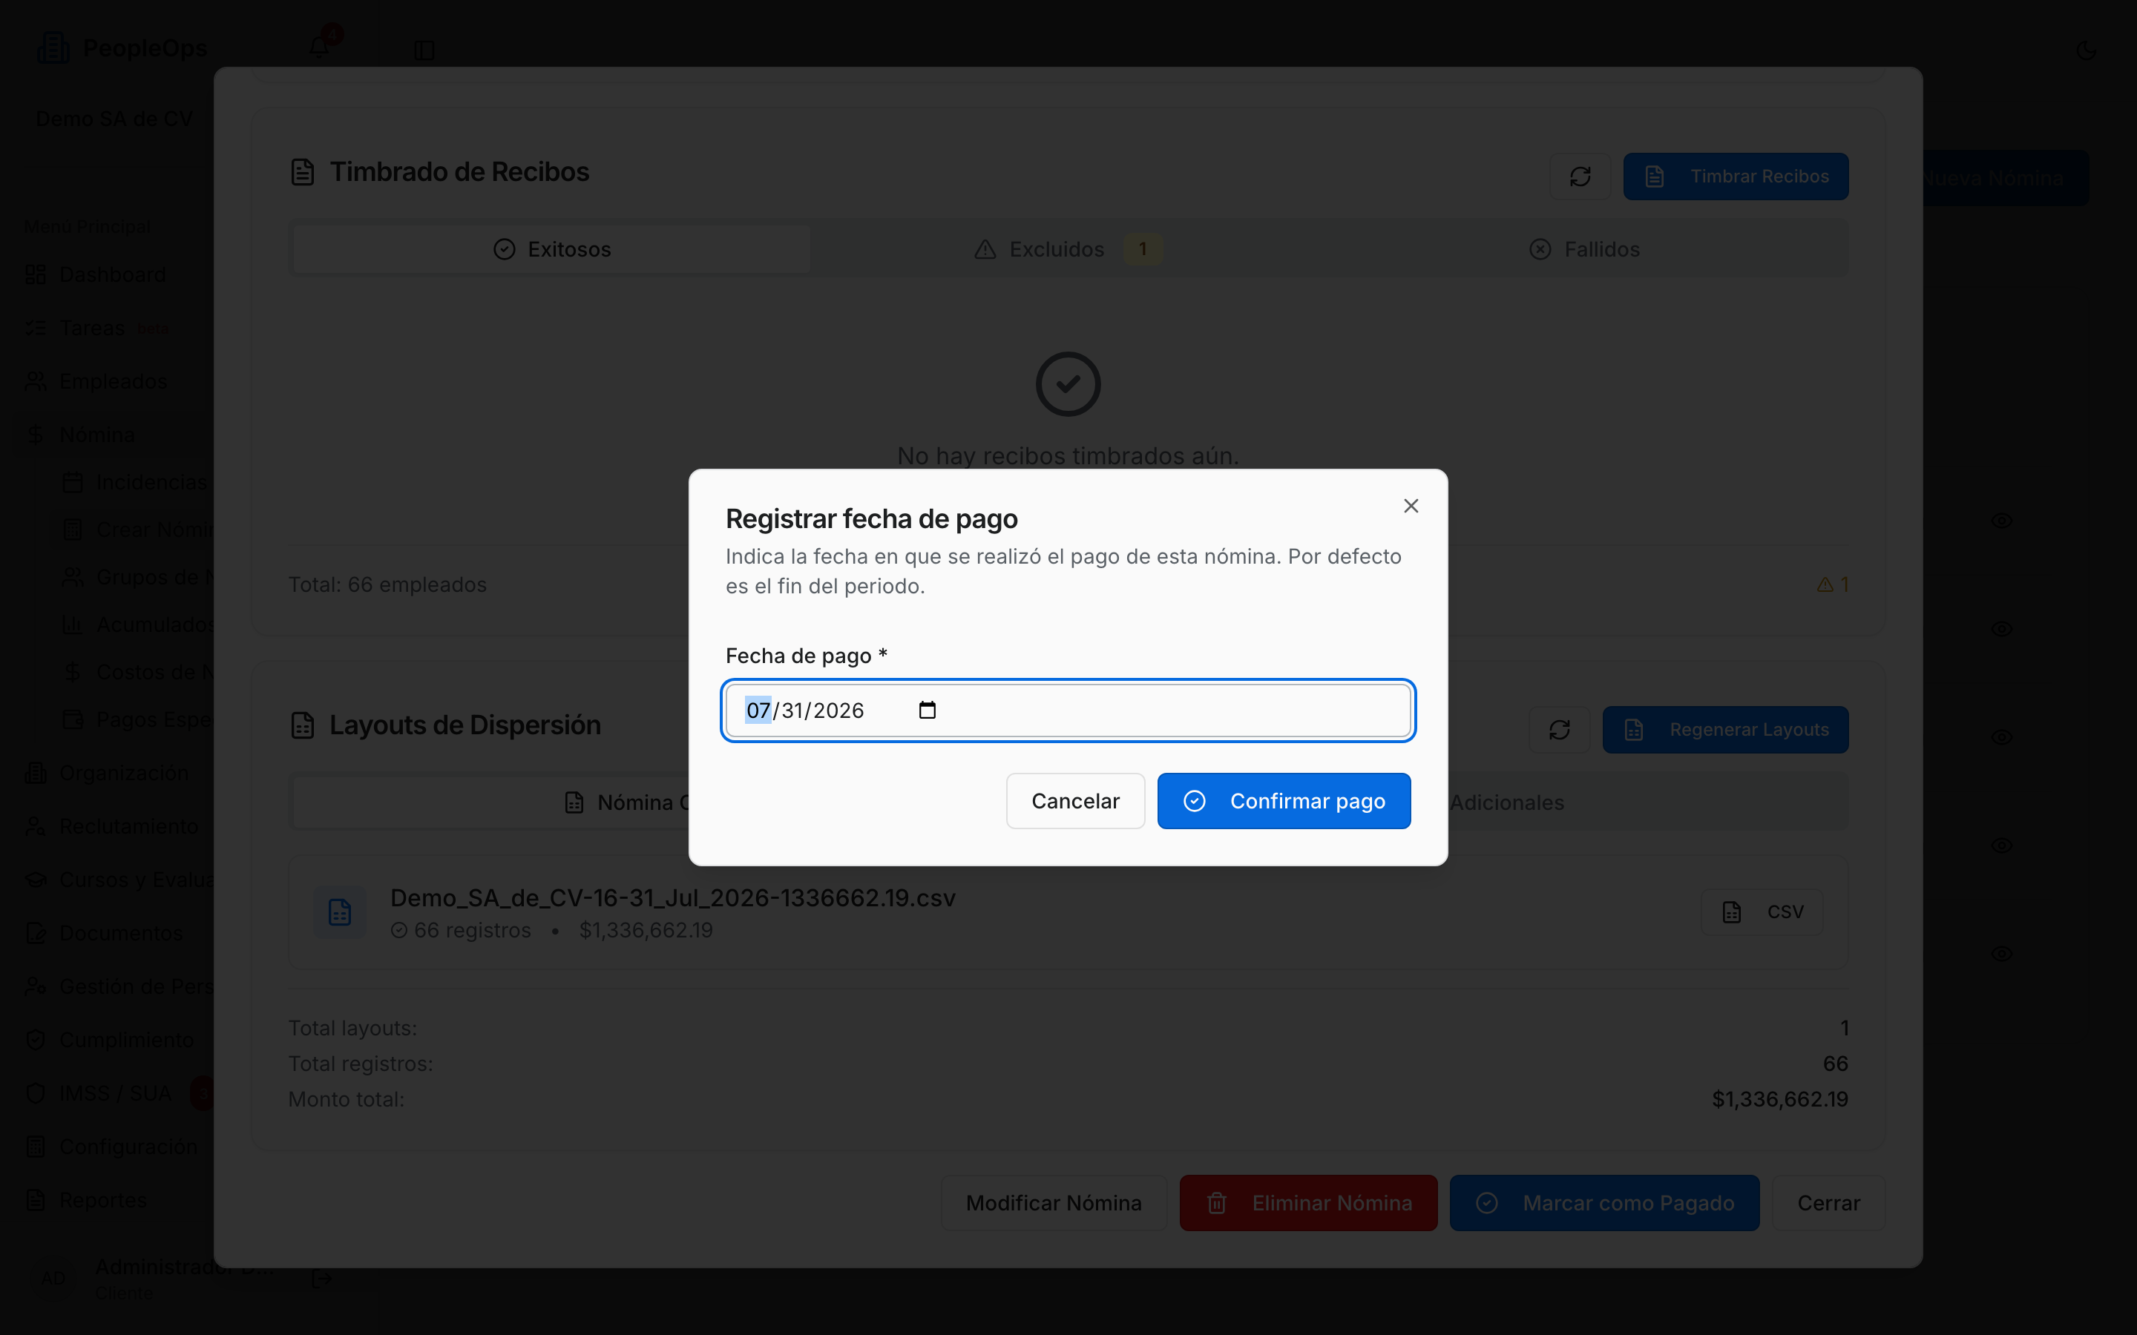Open the notifications bell
Viewport: 2137px width, 1335px height.
click(x=320, y=47)
